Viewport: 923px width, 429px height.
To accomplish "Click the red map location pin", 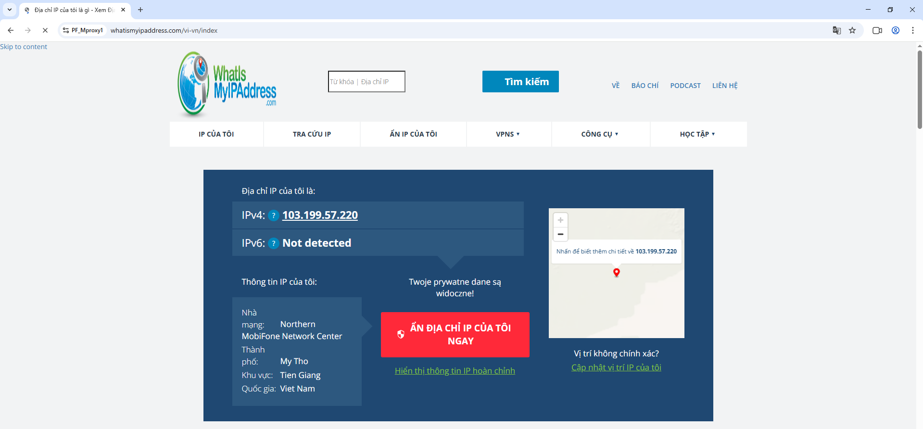I will pos(616,272).
